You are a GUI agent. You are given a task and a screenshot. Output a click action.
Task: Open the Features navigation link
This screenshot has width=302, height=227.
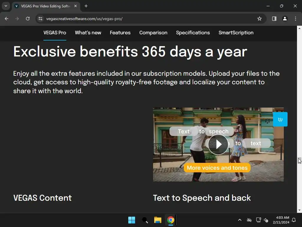(120, 33)
